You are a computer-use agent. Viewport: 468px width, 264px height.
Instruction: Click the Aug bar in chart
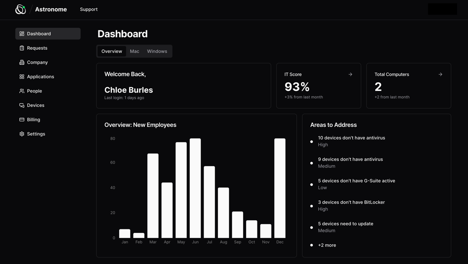(x=224, y=213)
